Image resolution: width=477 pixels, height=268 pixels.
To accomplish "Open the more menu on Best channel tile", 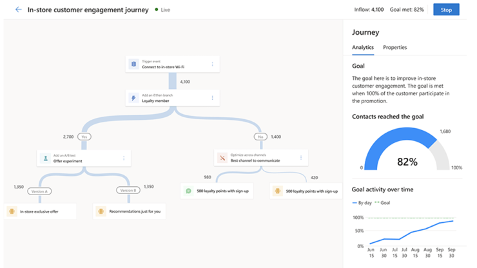I will 301,158.
